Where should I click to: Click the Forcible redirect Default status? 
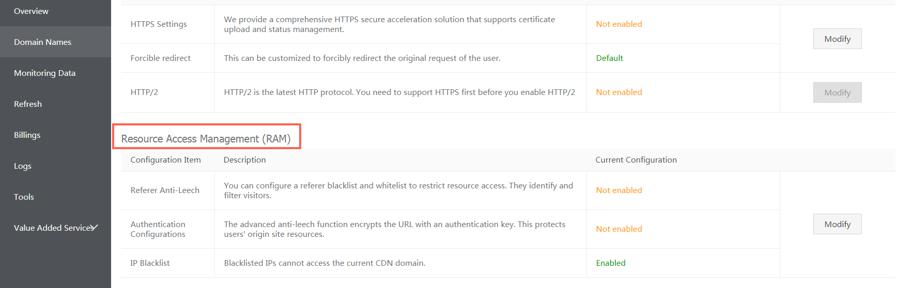click(x=610, y=58)
